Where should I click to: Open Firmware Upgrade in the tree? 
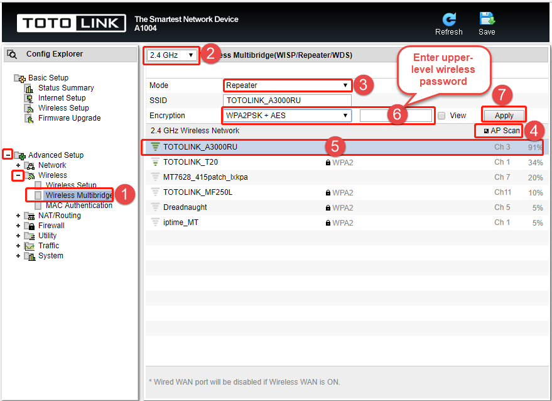pyautogui.click(x=69, y=118)
